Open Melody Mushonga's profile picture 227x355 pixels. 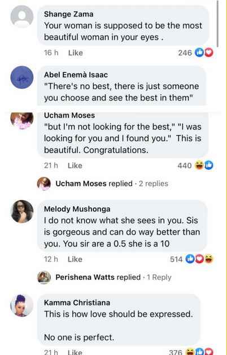click(x=22, y=211)
